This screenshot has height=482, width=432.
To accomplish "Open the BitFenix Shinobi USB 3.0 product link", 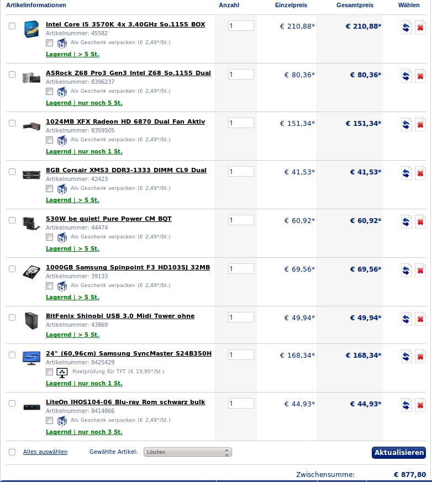I will coord(120,316).
